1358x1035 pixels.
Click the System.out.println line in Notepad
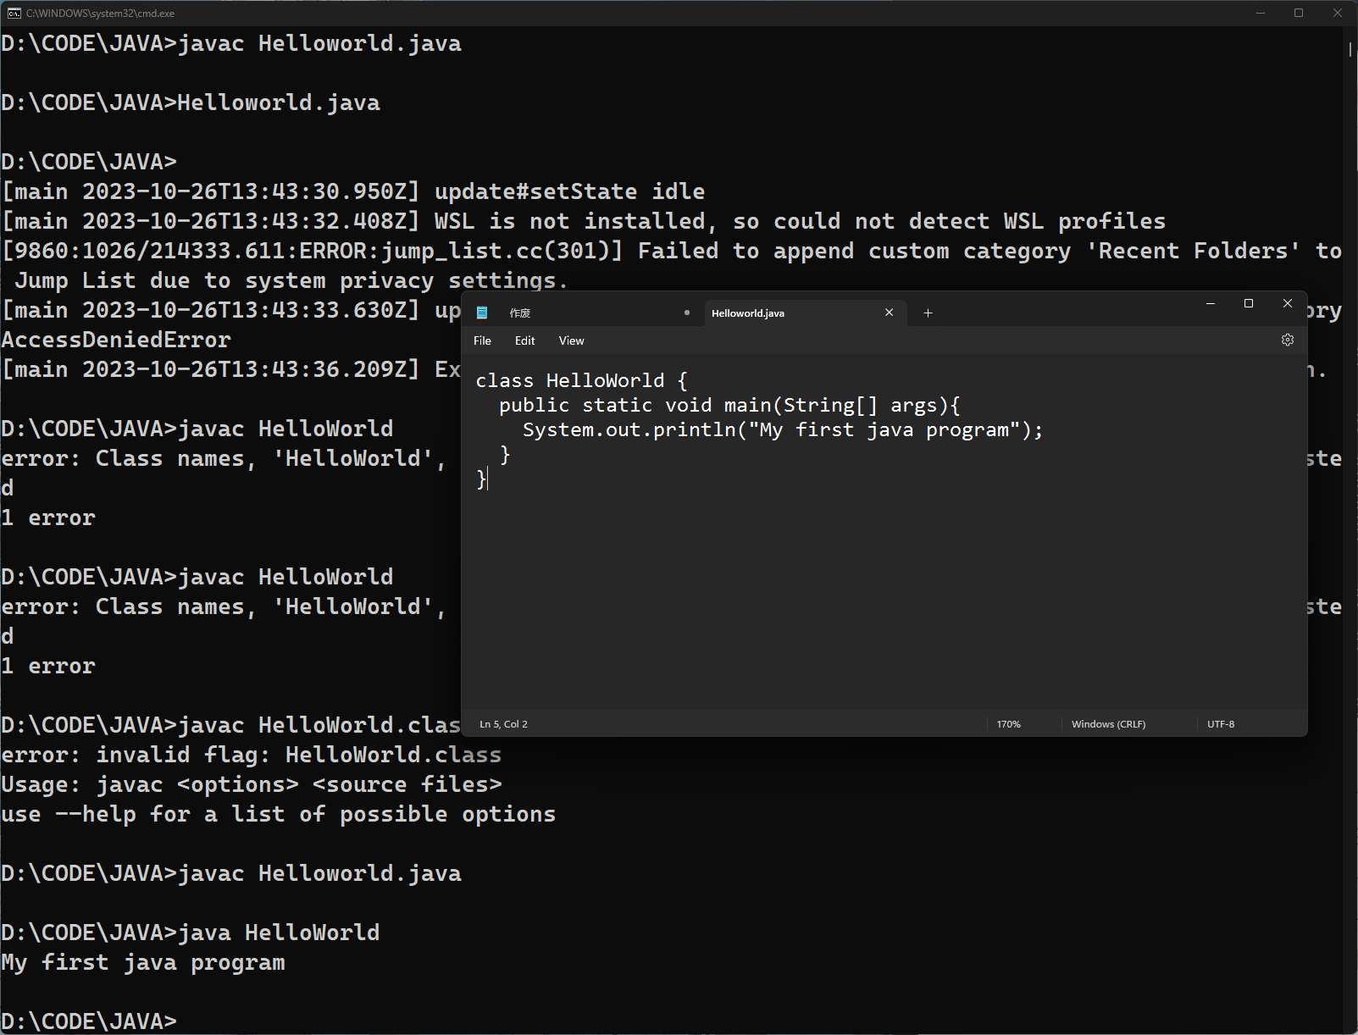782,429
